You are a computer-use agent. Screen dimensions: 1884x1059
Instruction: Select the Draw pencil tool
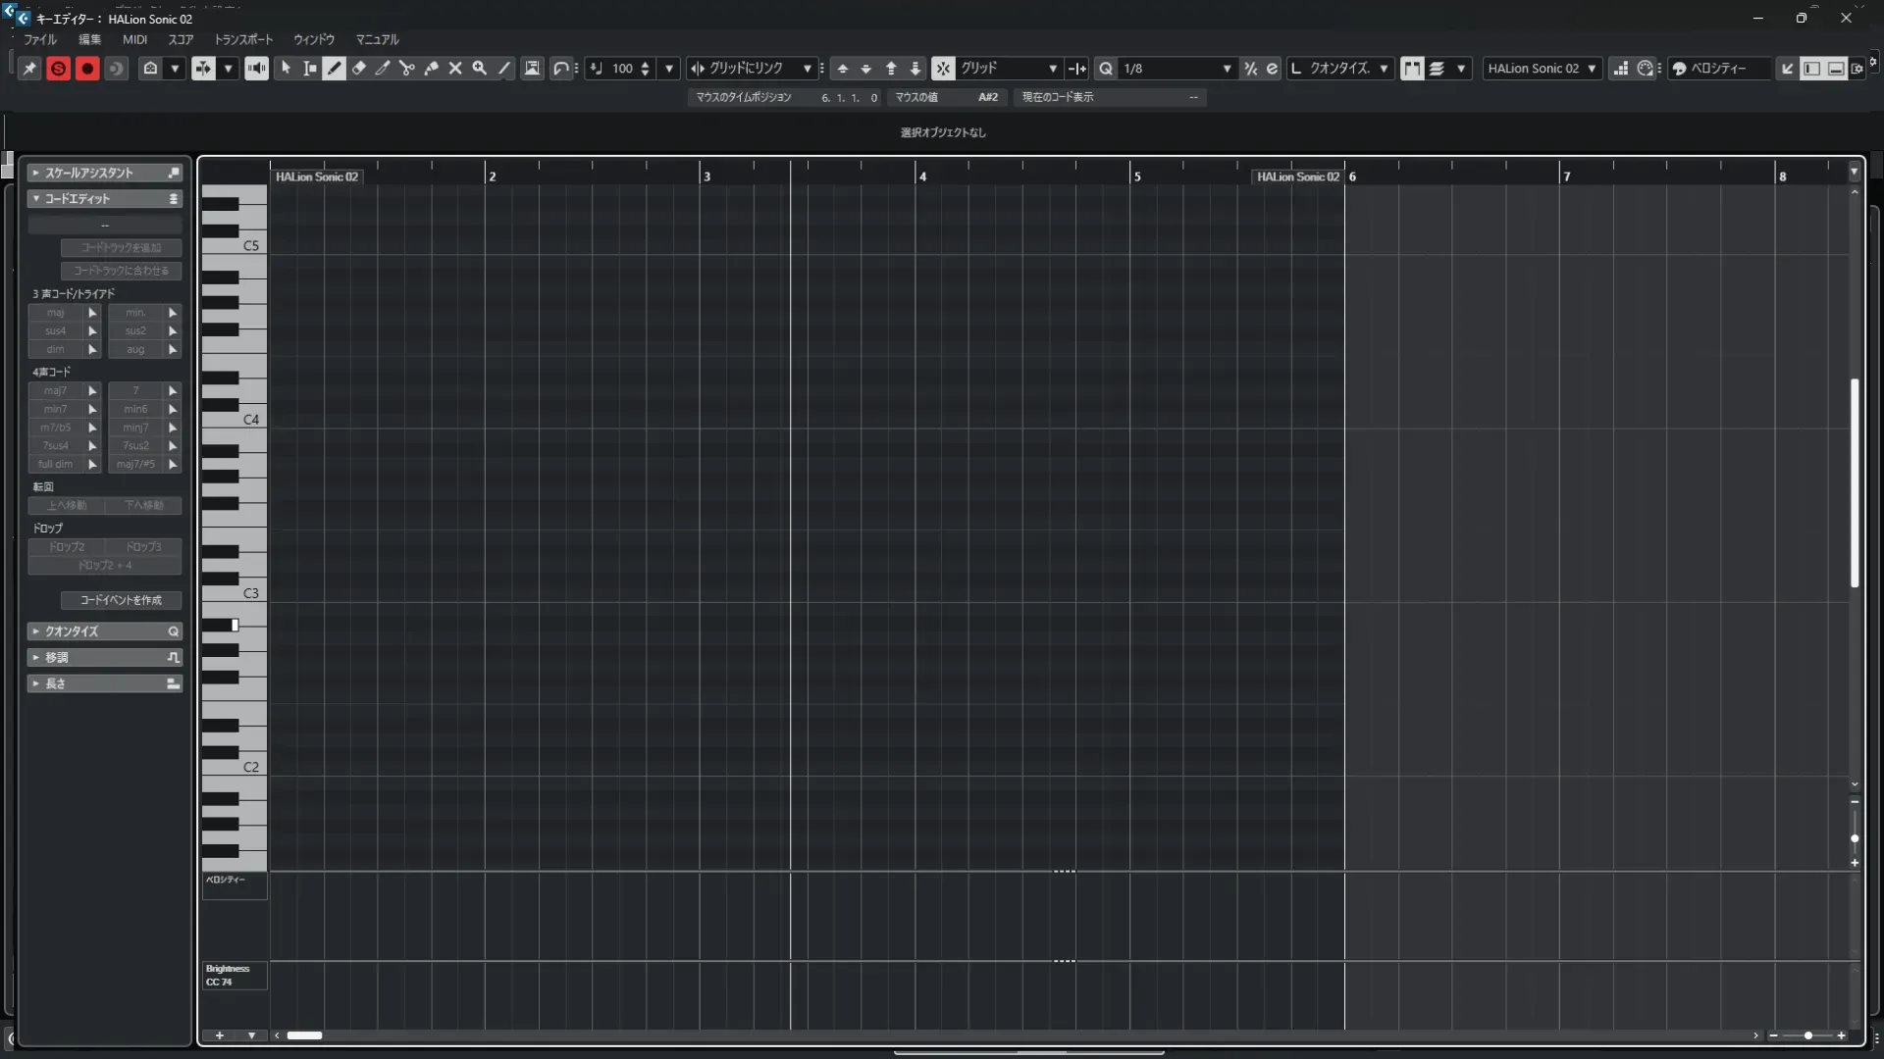coord(335,69)
